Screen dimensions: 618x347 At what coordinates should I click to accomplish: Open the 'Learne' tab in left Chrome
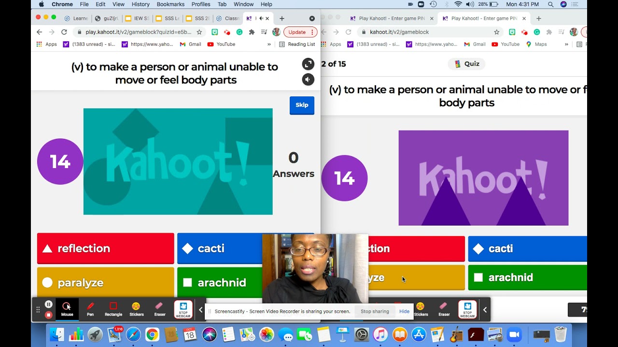coord(76,18)
